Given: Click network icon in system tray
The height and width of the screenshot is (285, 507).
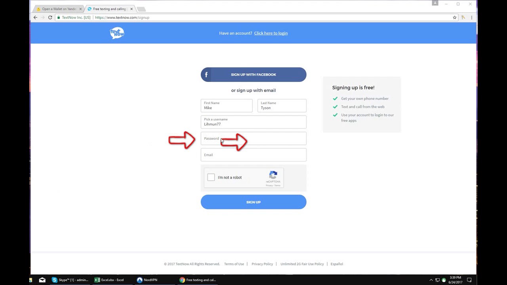Looking at the screenshot, I should click(x=438, y=280).
